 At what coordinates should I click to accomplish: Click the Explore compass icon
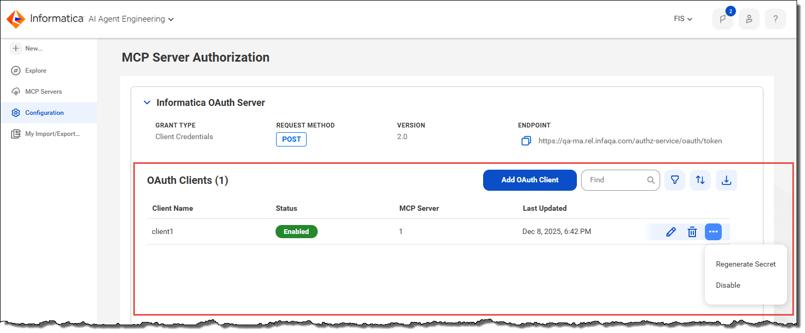(16, 71)
